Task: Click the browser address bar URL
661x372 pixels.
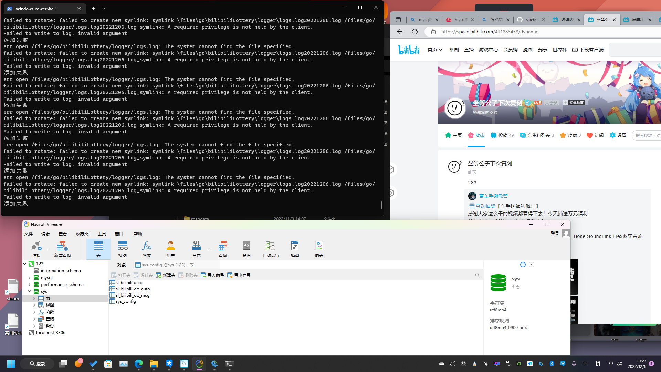Action: 490,32
